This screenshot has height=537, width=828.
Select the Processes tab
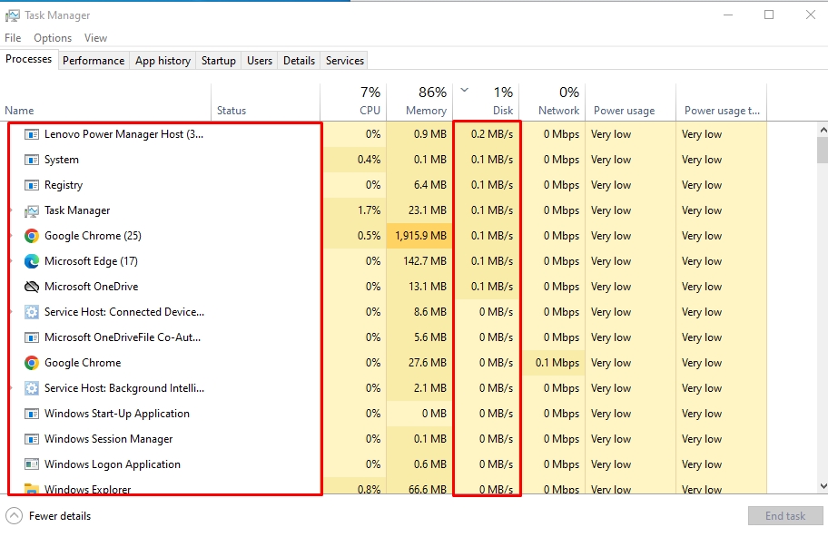28,59
